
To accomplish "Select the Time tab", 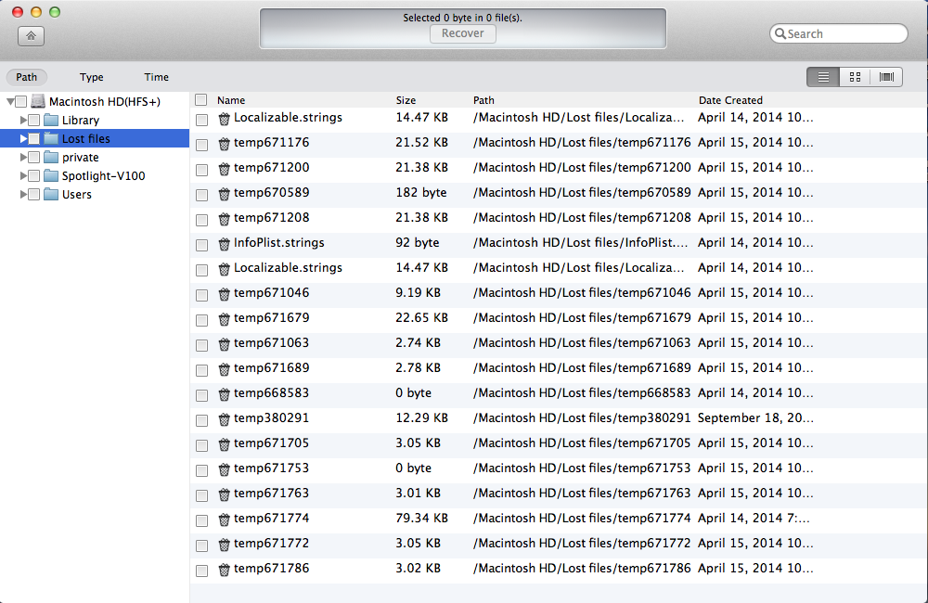I will coord(156,77).
